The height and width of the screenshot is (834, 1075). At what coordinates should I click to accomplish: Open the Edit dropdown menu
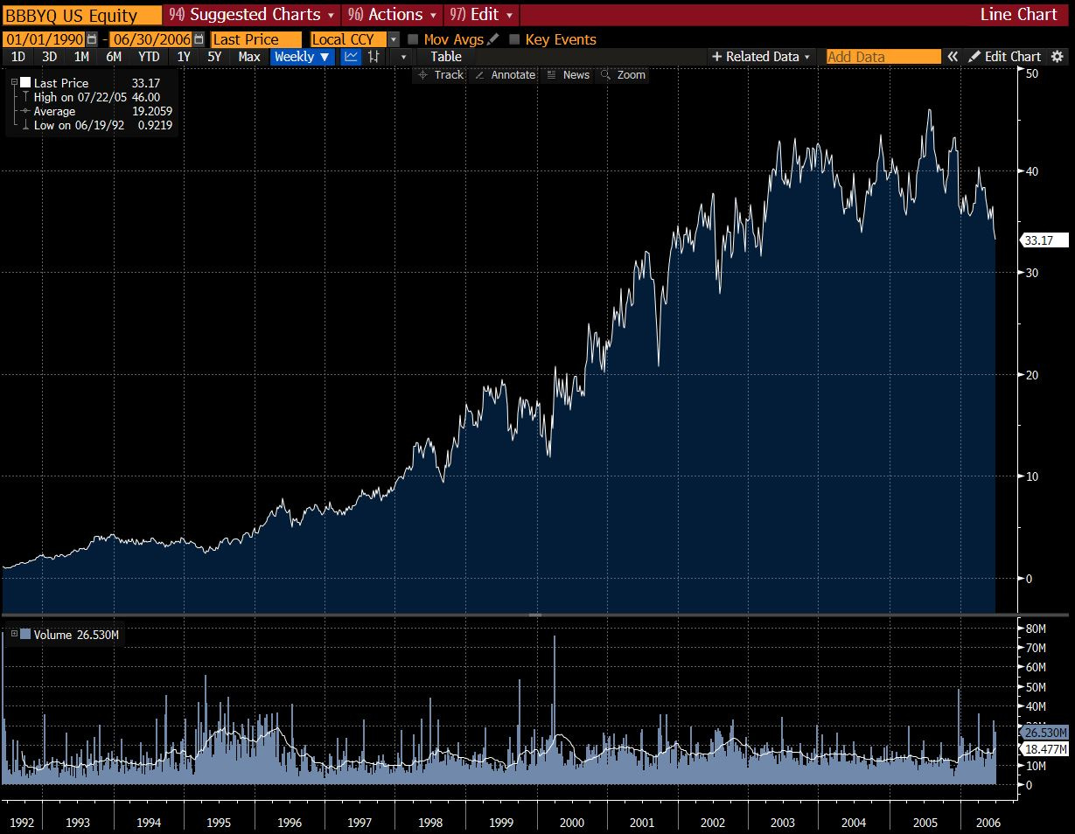(x=482, y=15)
